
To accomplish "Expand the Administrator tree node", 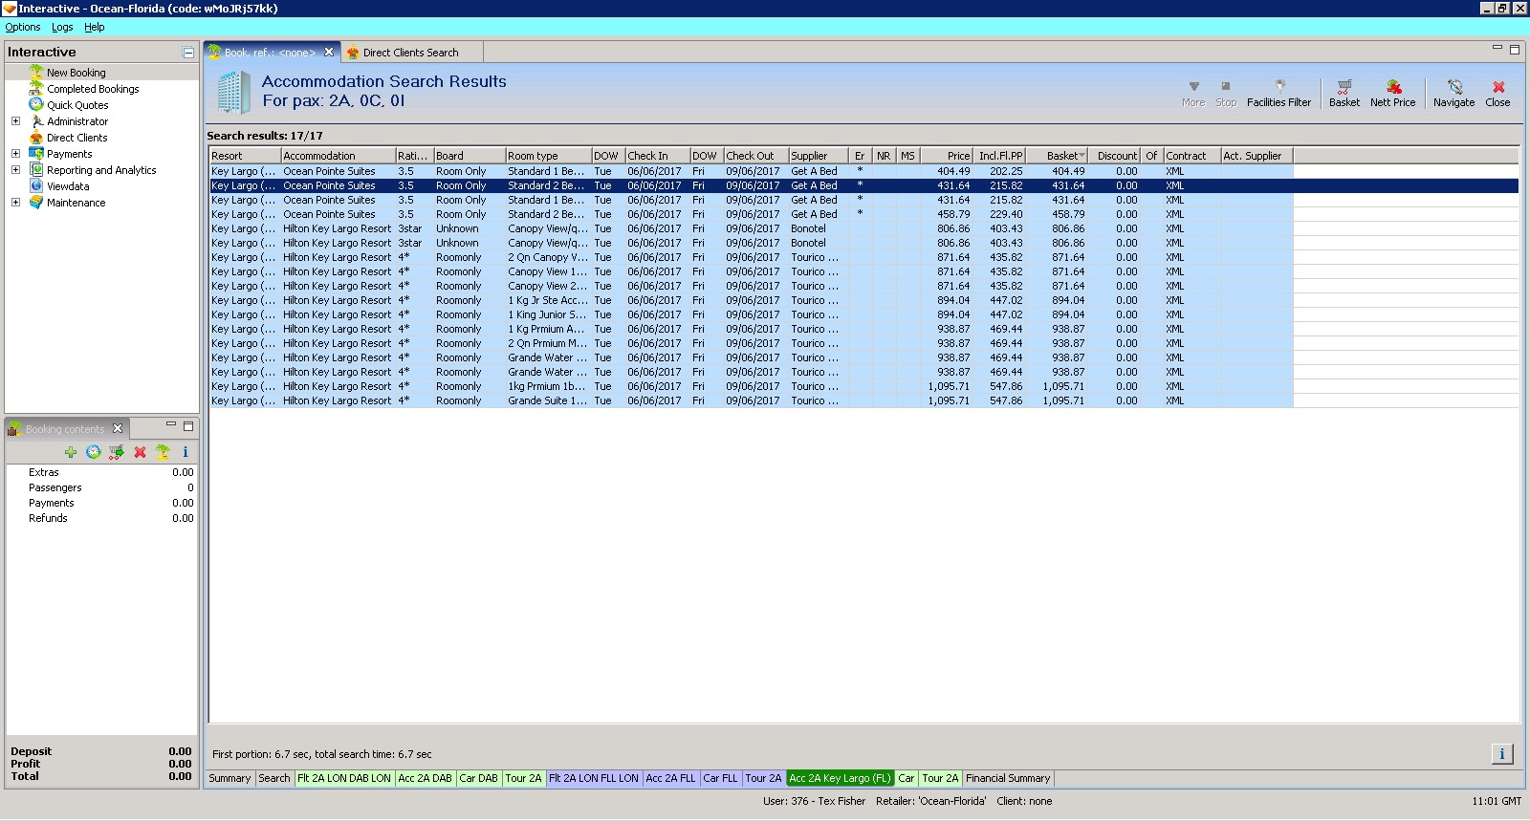I will [15, 121].
